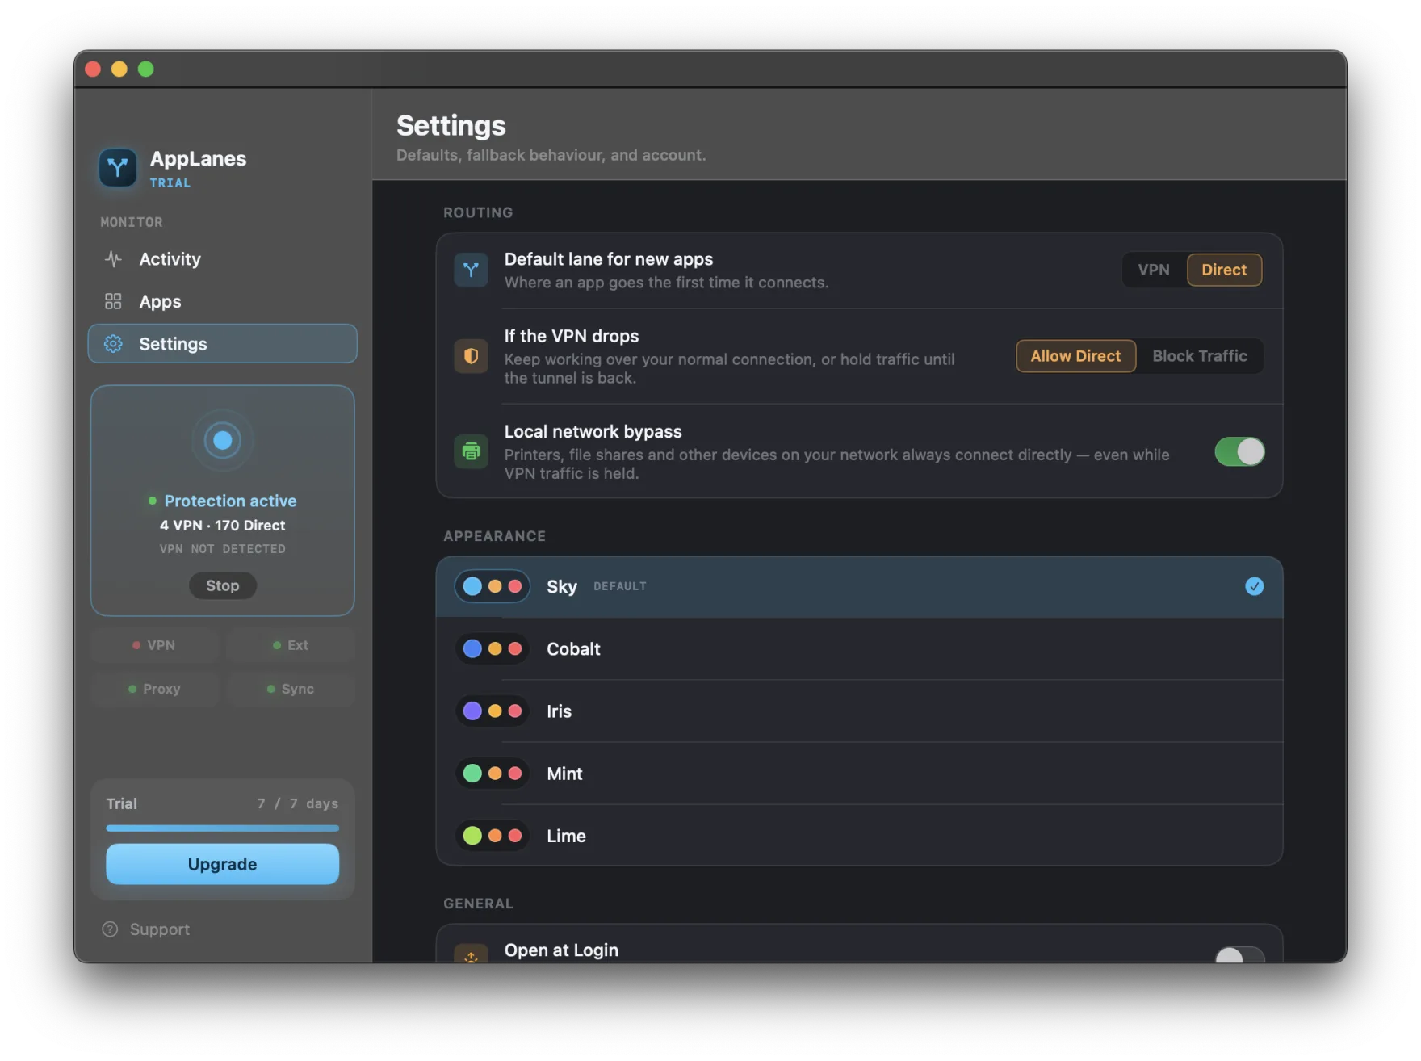The height and width of the screenshot is (1061, 1421).
Task: Choose Allow Direct when VPN drops
Action: pos(1075,356)
